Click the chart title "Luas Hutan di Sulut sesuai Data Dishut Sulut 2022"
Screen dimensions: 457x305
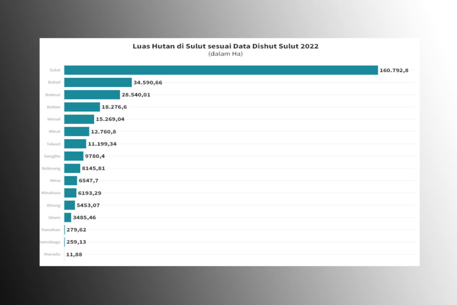(225, 46)
